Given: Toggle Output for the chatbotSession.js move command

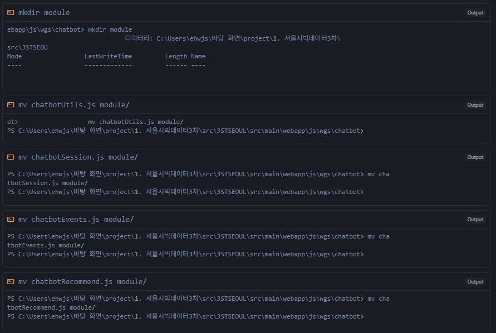Looking at the screenshot, I should (x=475, y=157).
